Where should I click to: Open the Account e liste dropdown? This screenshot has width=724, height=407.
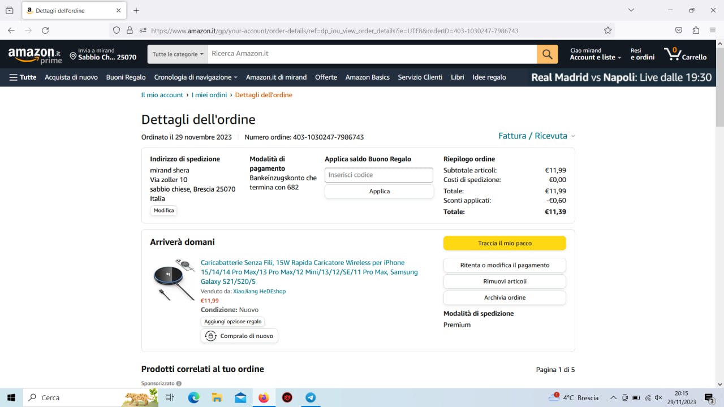tap(595, 57)
